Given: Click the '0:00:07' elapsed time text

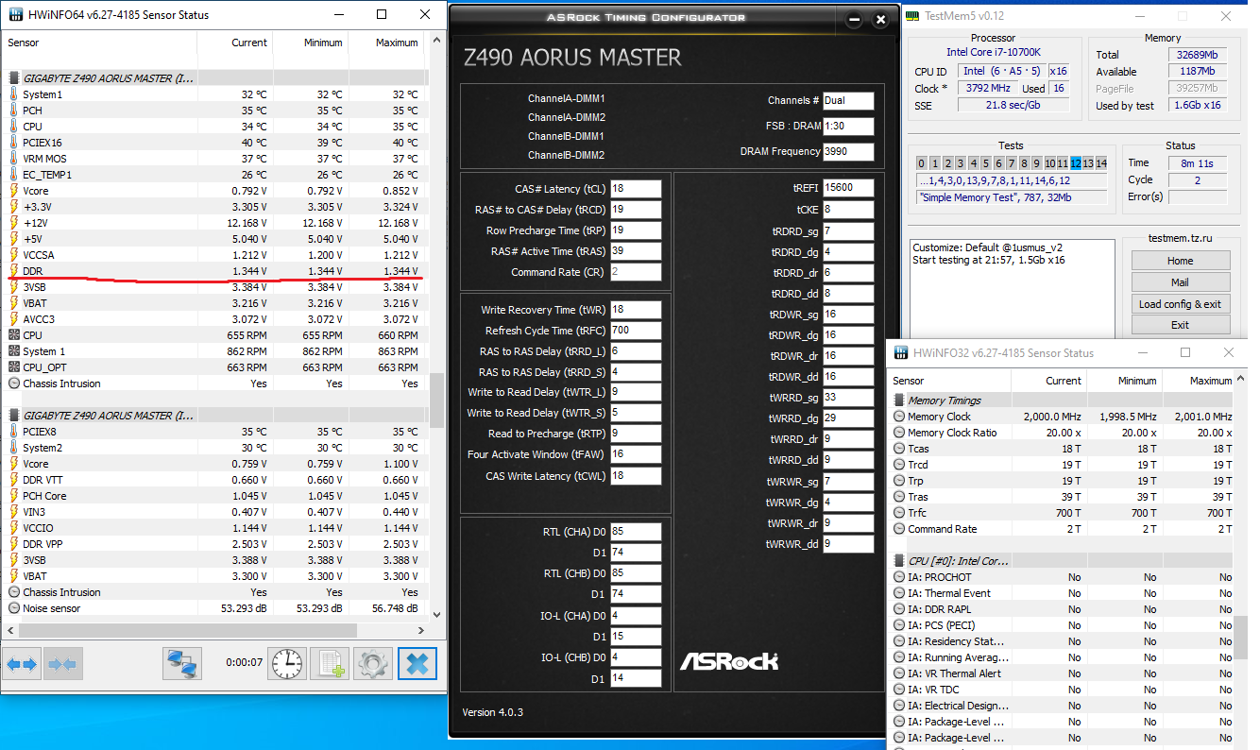Looking at the screenshot, I should (244, 662).
